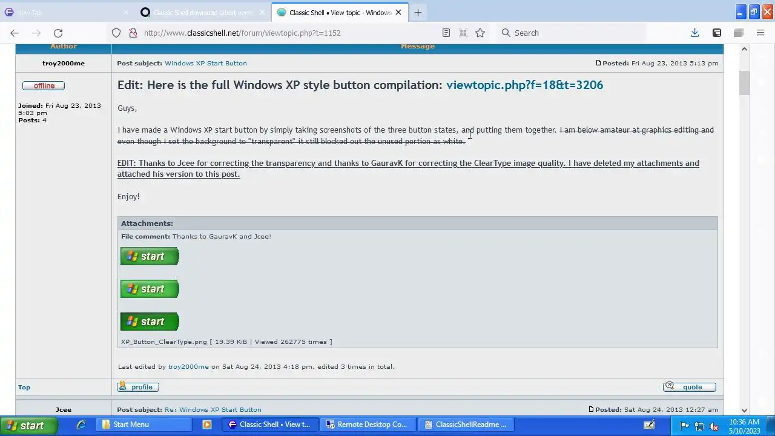Close the New Tab tab

(x=126, y=12)
